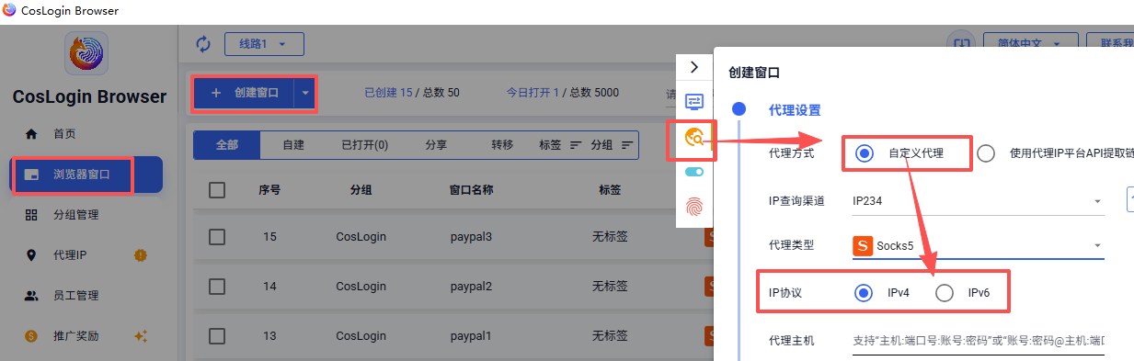The width and height of the screenshot is (1134, 361).
Task: Click the CosLogin Browser logo in sidebar
Action: [86, 53]
